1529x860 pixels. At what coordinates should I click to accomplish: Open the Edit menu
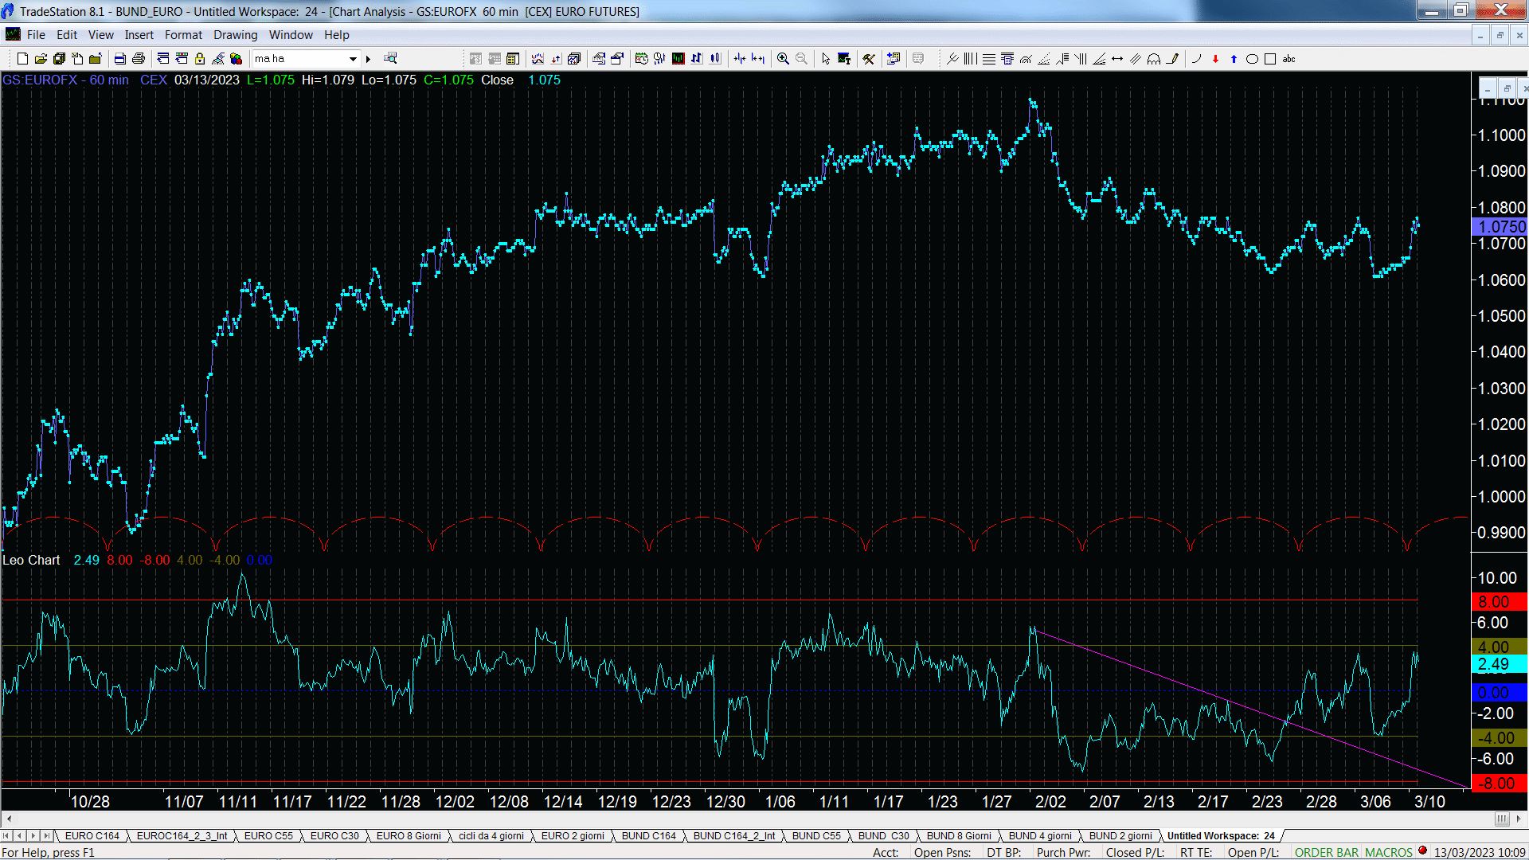pyautogui.click(x=67, y=35)
